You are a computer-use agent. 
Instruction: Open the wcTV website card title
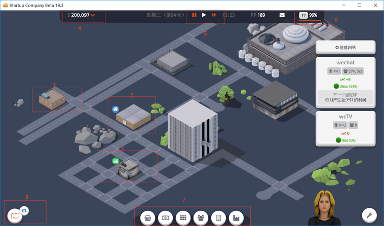pos(345,117)
